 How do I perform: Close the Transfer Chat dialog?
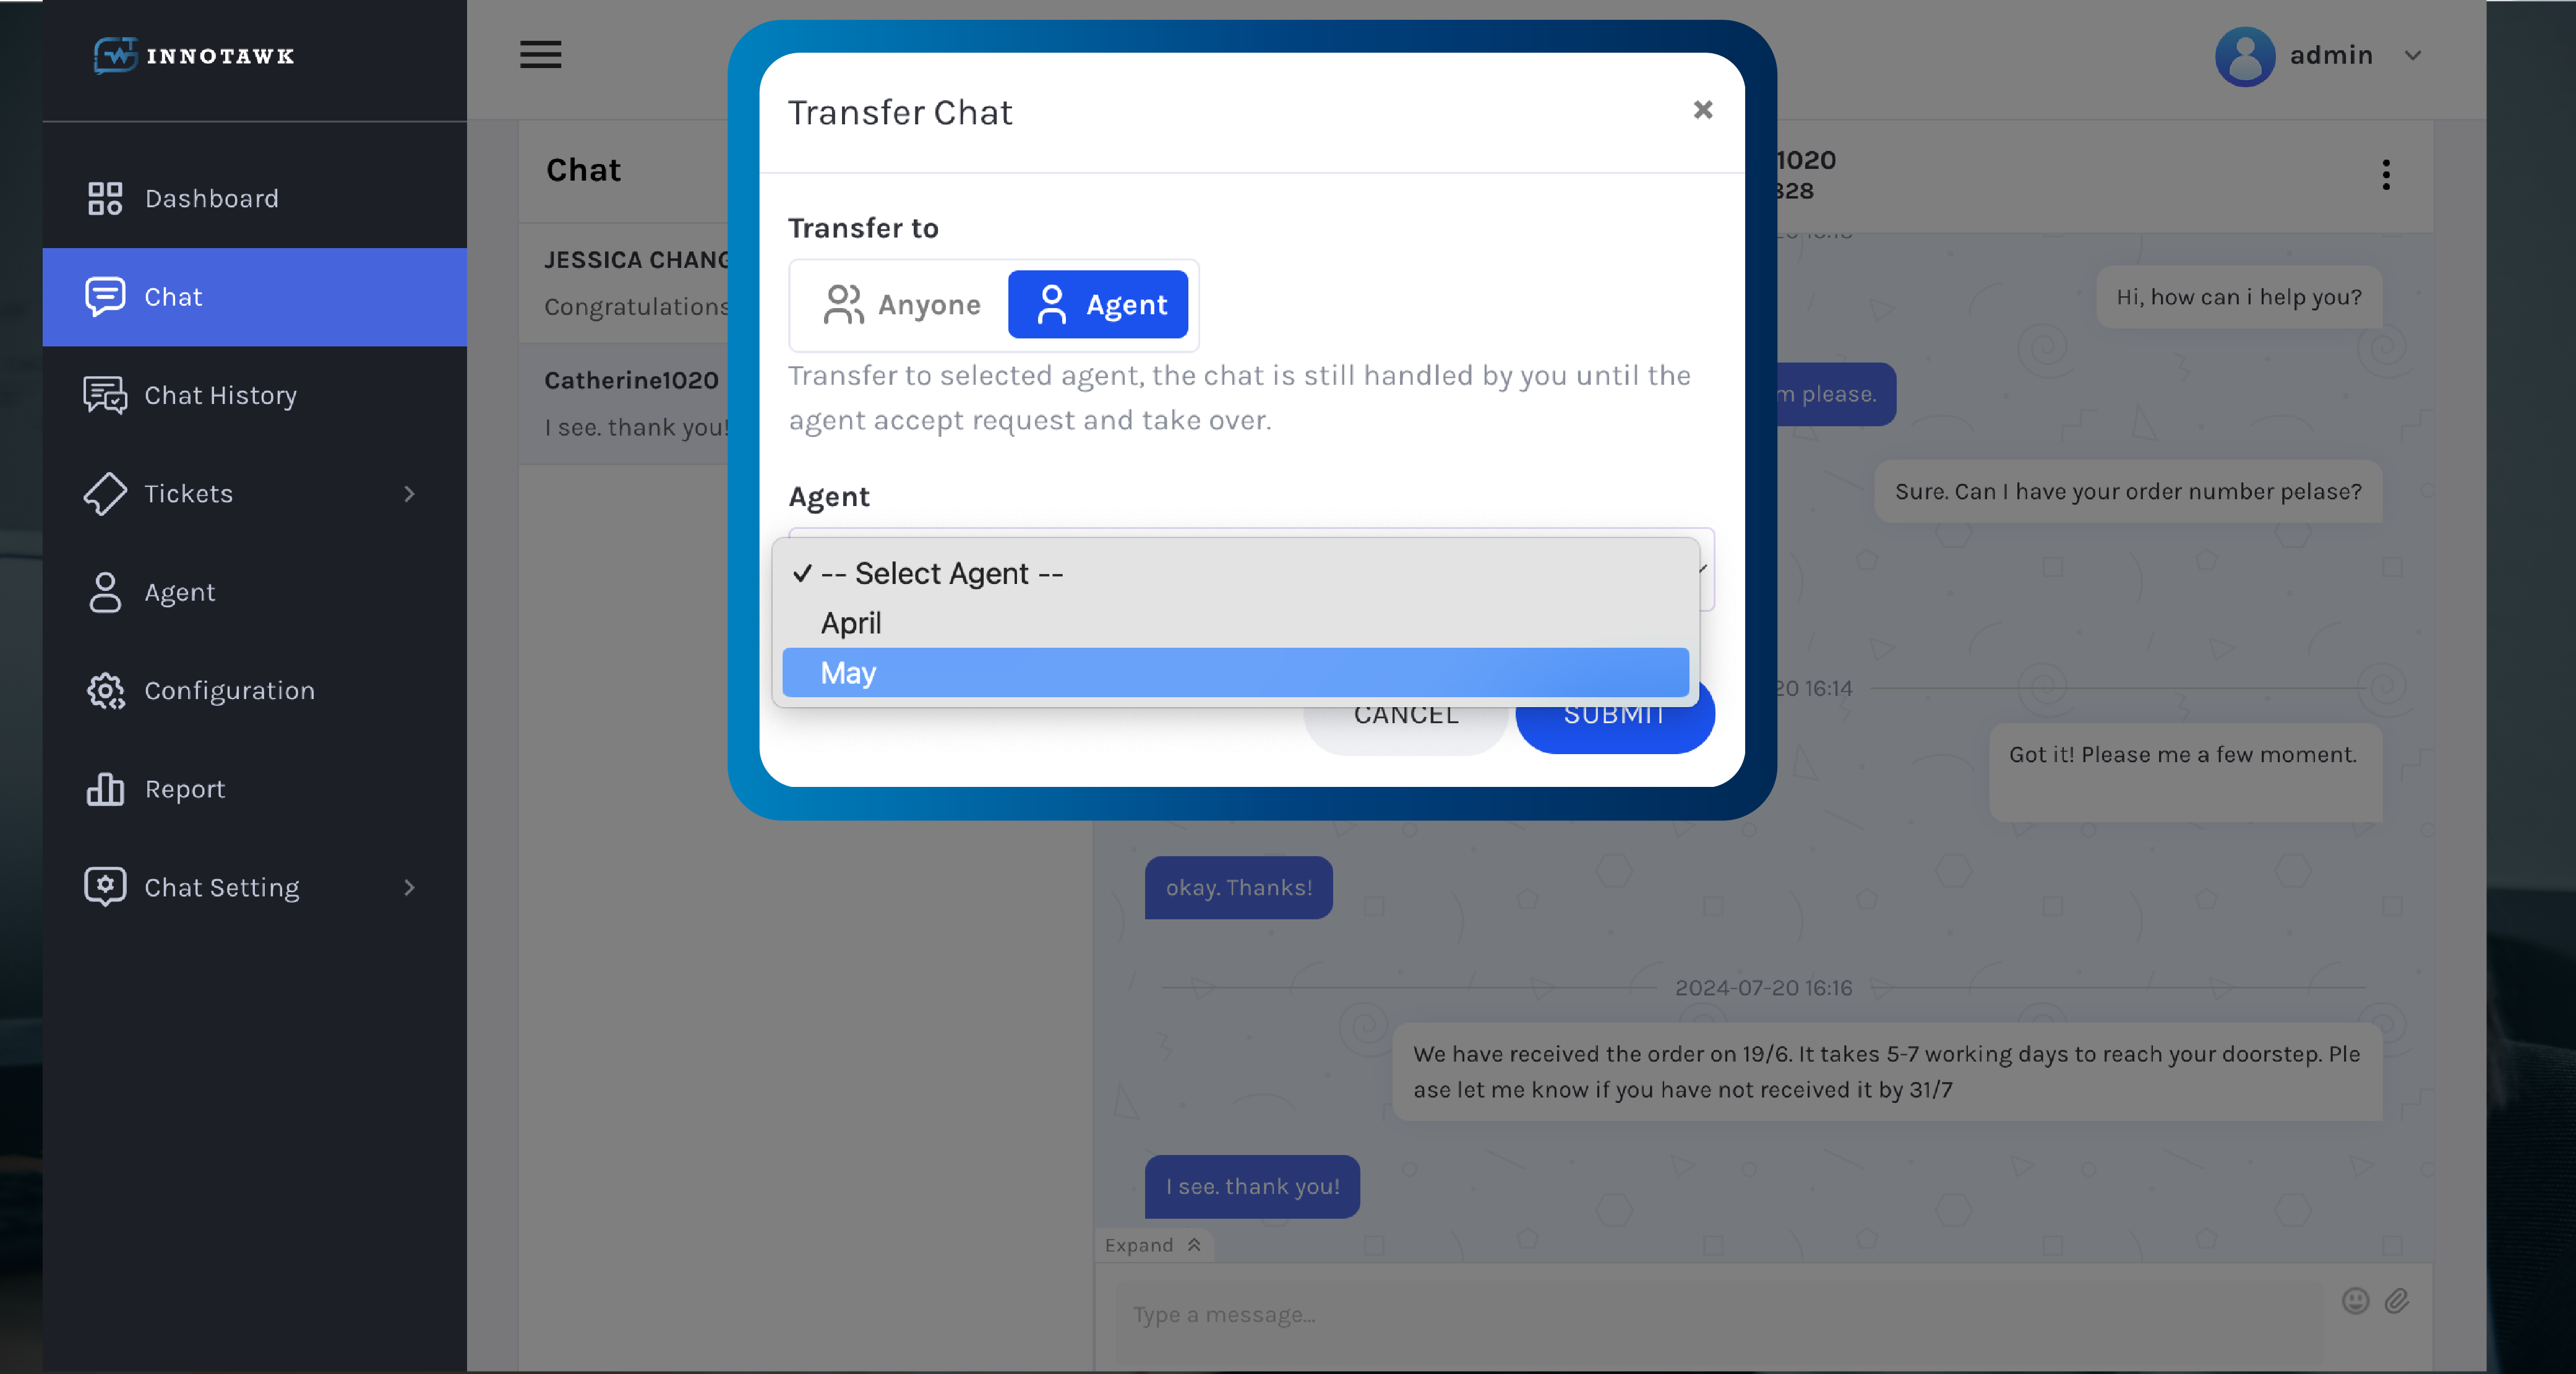(1703, 110)
